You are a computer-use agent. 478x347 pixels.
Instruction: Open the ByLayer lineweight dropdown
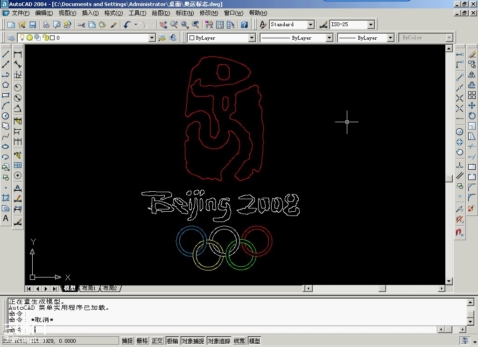point(391,38)
